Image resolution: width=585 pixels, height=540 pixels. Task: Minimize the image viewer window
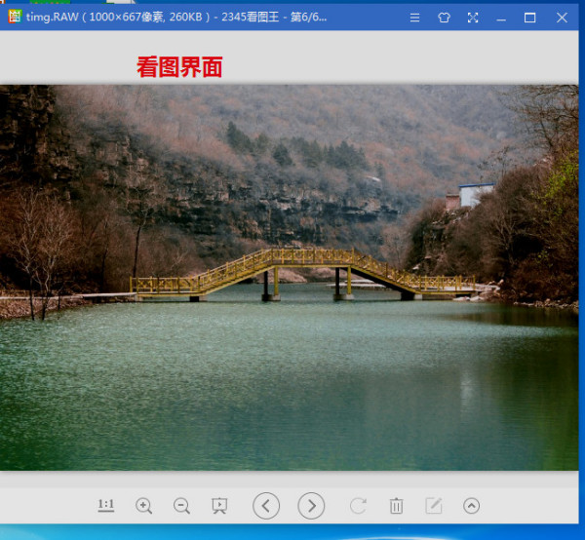click(x=501, y=19)
